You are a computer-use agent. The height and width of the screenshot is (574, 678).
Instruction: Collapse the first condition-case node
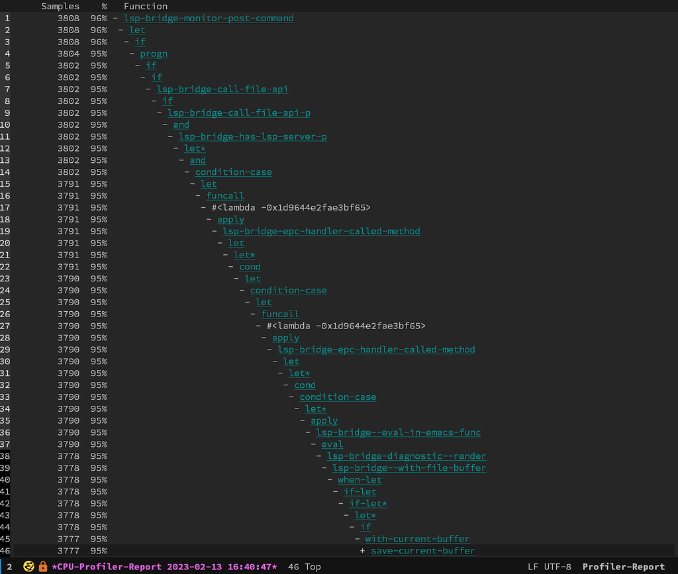point(185,171)
